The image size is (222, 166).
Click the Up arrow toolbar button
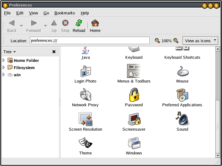coord(54,26)
